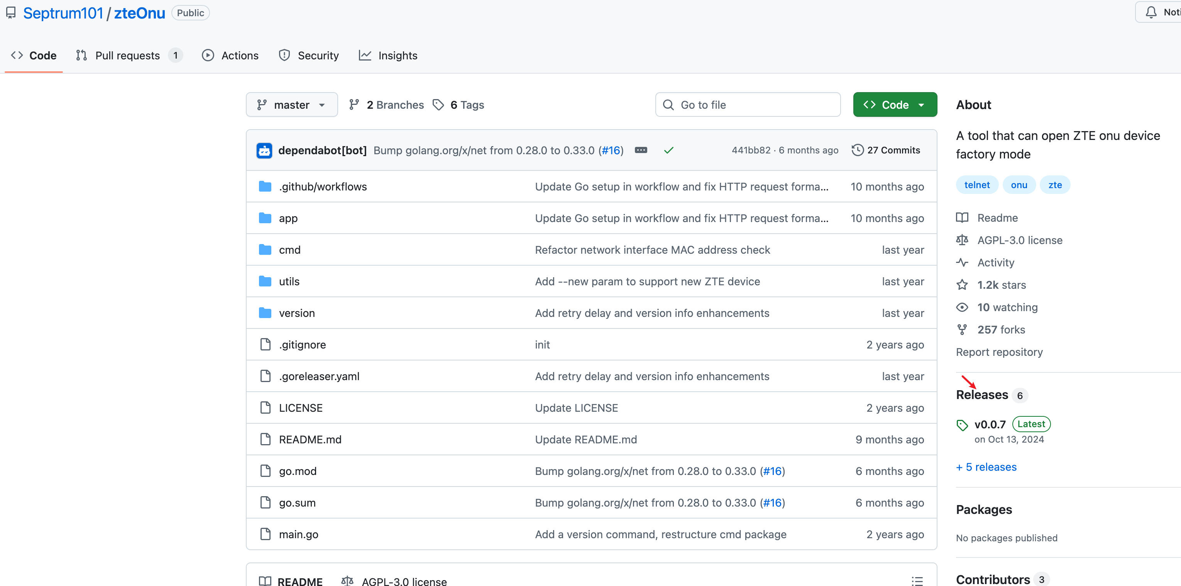Select the onu topic tag

coord(1019,185)
